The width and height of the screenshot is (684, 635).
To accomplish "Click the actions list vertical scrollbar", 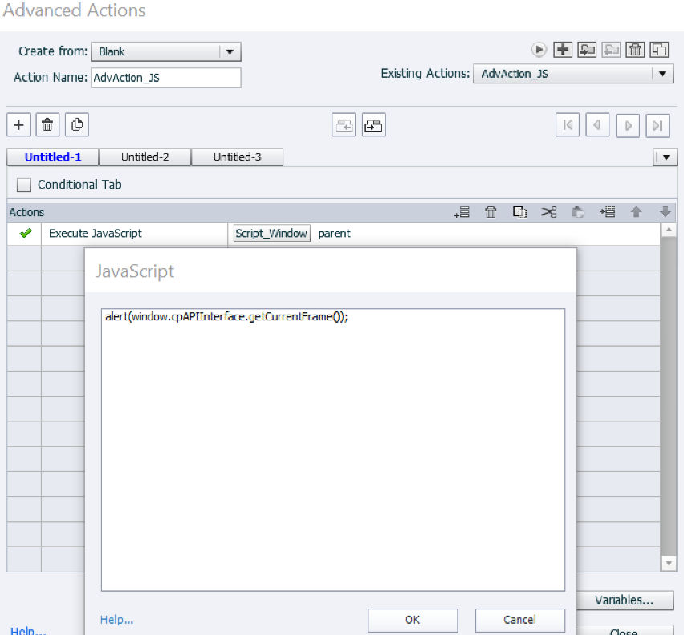I will (x=668, y=397).
